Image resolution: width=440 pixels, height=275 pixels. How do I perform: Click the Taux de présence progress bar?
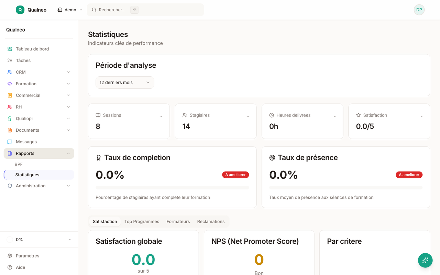(x=346, y=188)
